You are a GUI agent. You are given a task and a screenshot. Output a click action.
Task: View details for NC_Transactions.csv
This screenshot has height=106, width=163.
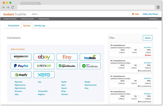click(147, 63)
